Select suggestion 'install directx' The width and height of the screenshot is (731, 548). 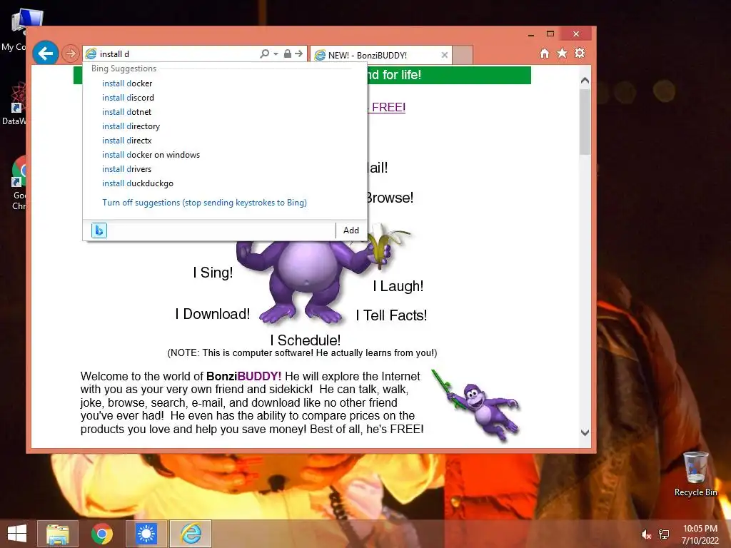pyautogui.click(x=126, y=141)
